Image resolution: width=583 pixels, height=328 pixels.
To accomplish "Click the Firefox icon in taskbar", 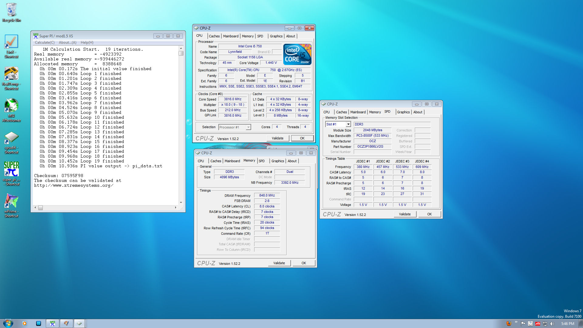I will (x=509, y=323).
